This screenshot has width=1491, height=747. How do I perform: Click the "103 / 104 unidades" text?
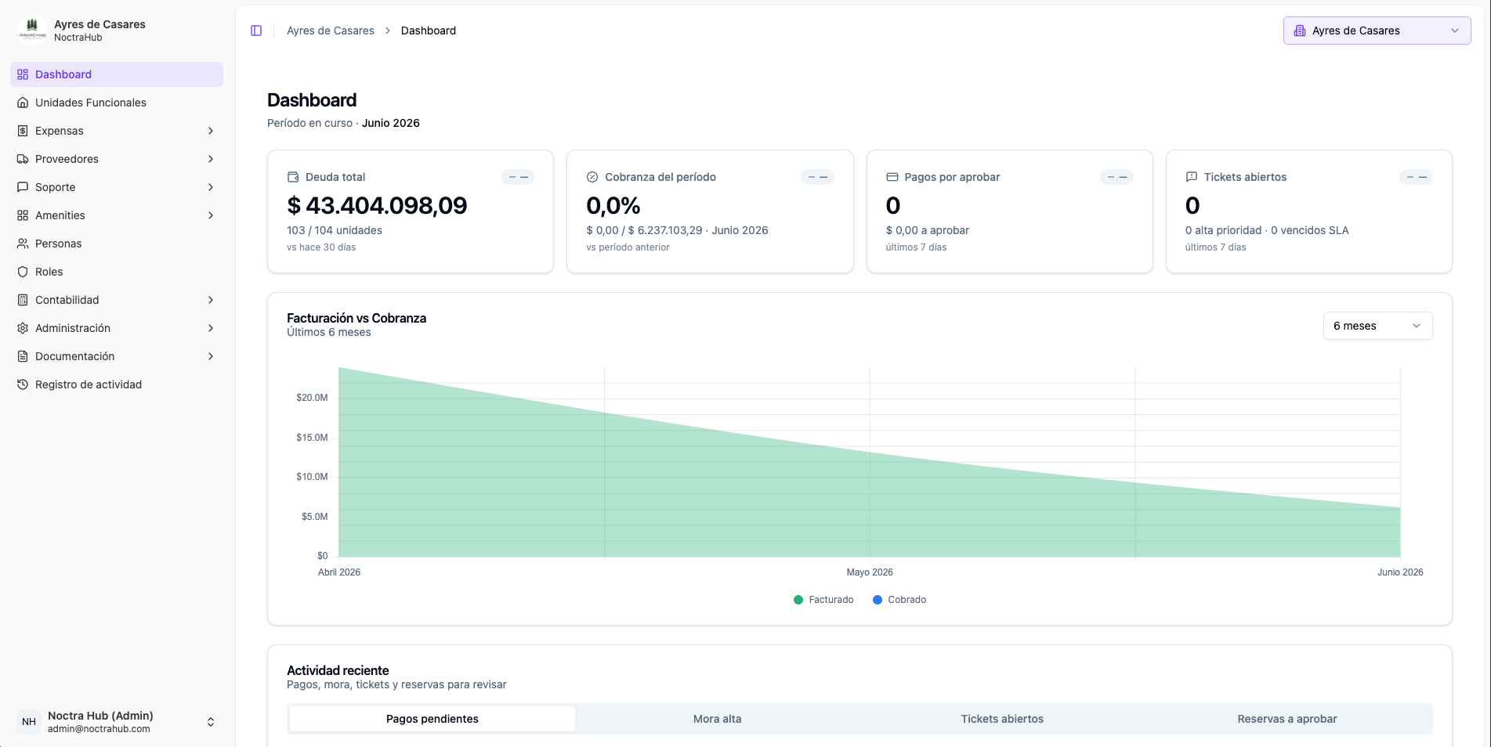(335, 230)
